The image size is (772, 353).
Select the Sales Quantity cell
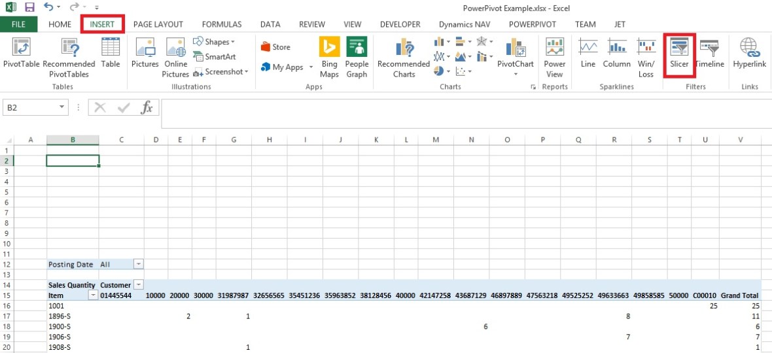[x=73, y=284]
